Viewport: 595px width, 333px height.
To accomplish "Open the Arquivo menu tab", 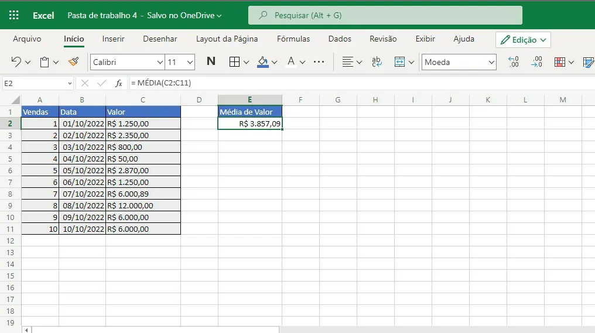I will 27,39.
